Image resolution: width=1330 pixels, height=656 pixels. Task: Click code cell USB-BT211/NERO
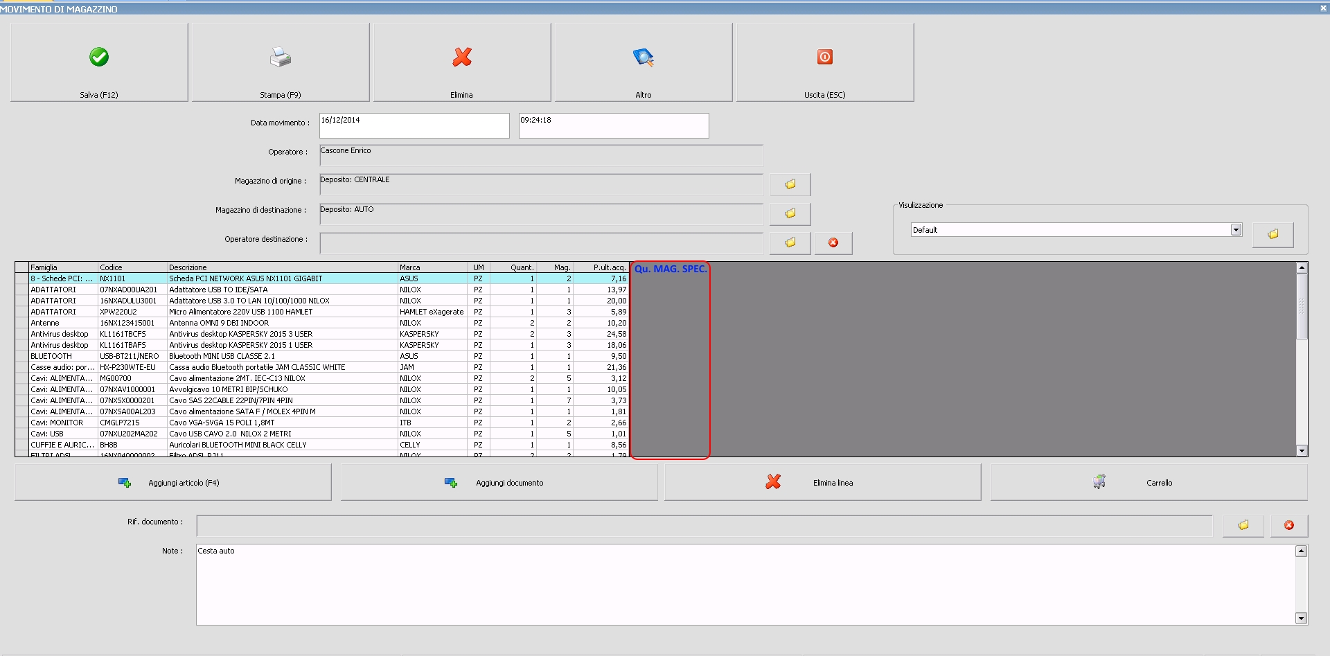pos(132,356)
